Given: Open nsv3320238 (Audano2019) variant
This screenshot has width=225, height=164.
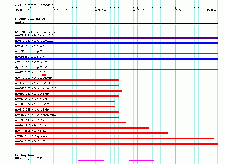Looking at the screenshot, I should point(33,110).
